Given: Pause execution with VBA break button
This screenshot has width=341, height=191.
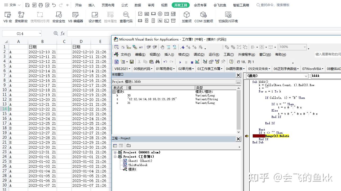Looking at the screenshot, I should click(186, 62).
